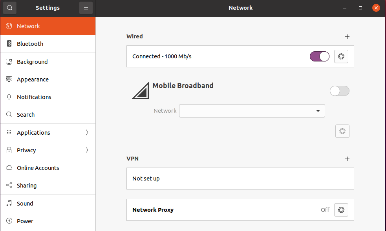This screenshot has height=231, width=386.
Task: Select the Network sidebar entry
Action: pyautogui.click(x=48, y=26)
